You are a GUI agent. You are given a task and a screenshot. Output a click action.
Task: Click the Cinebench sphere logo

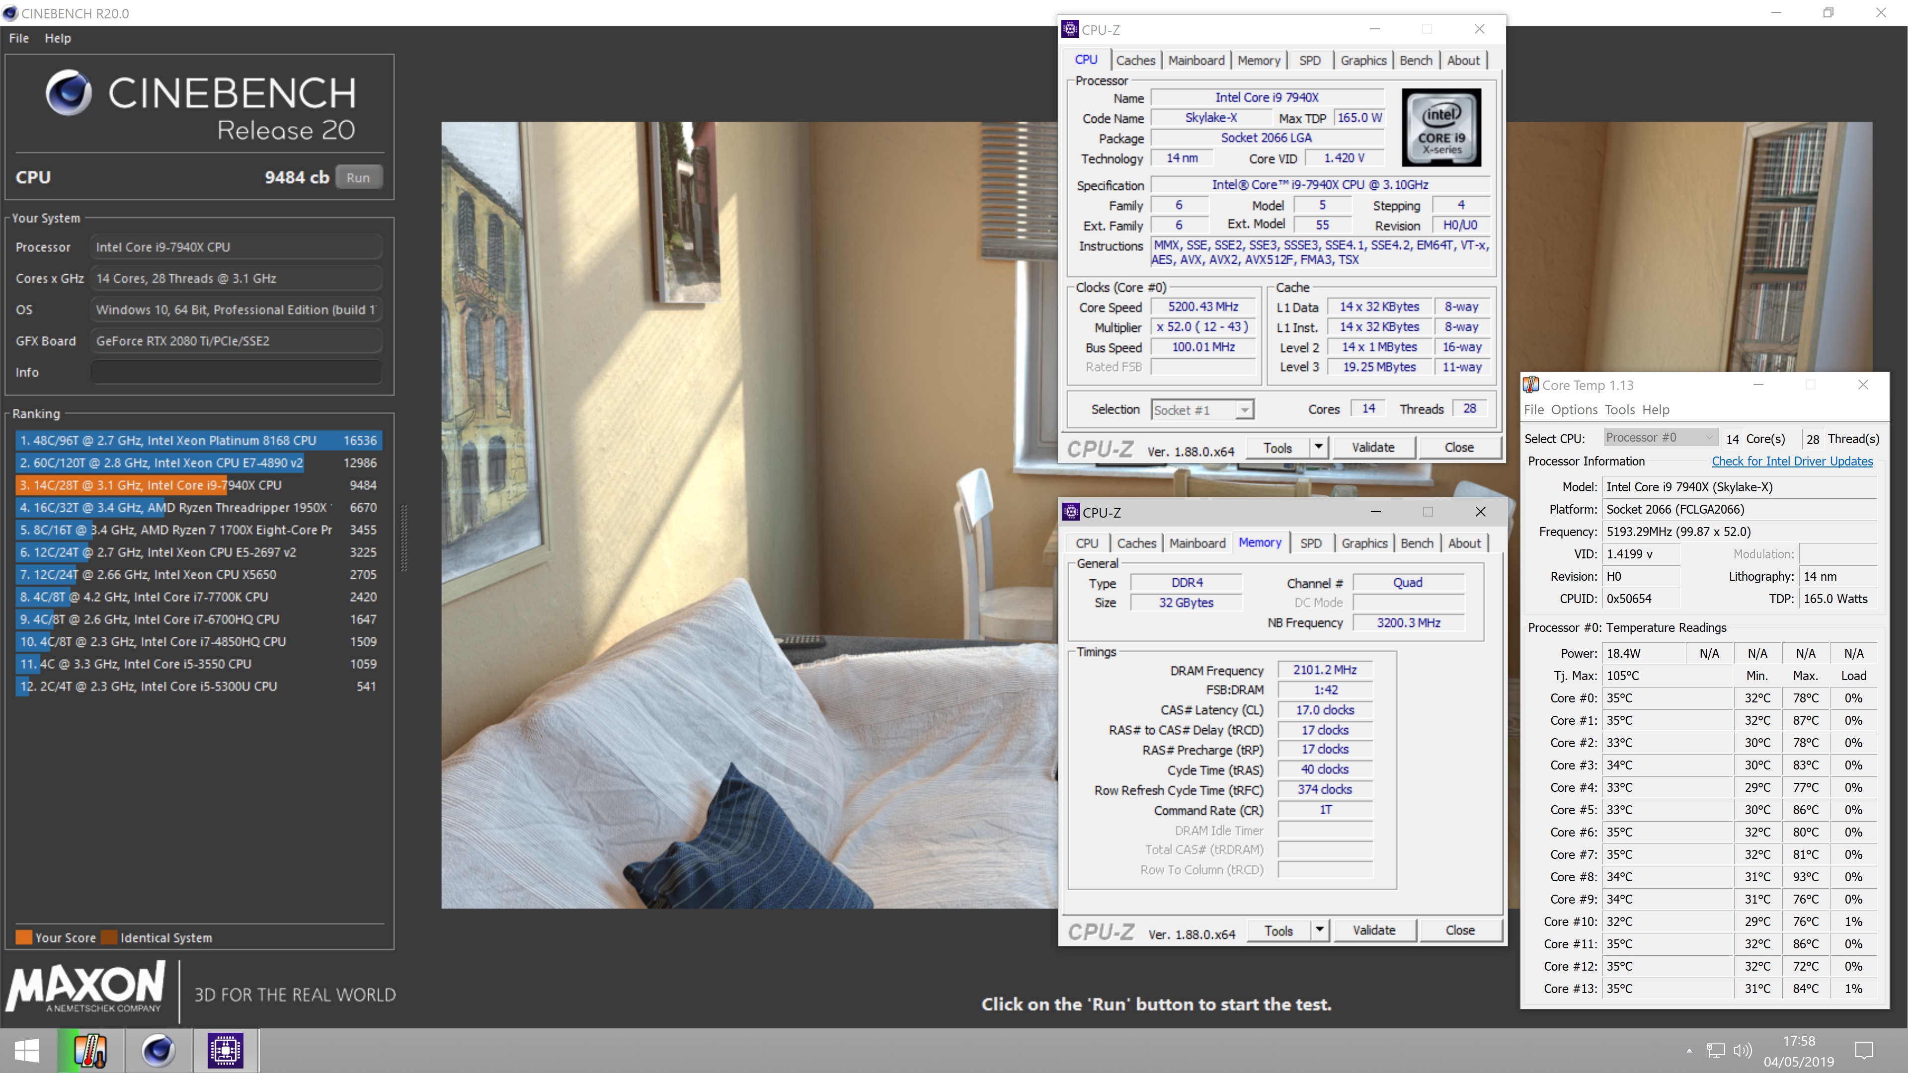click(69, 93)
